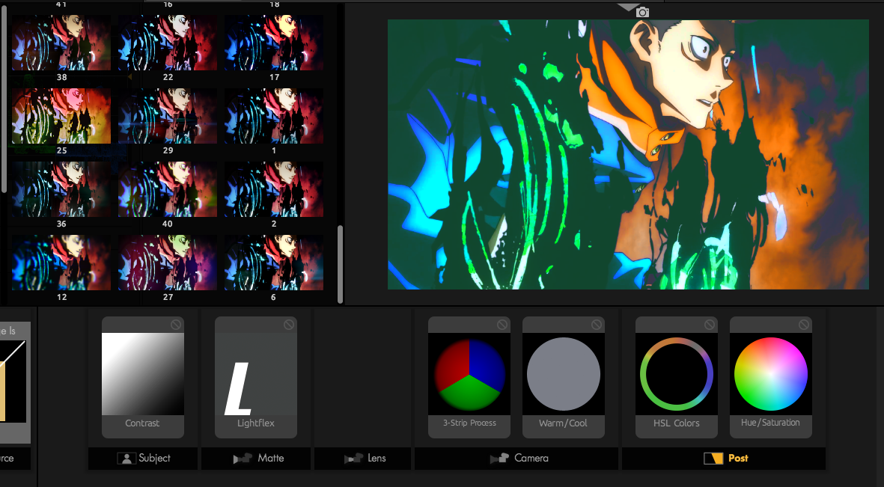Select the look thumbnail labeled 12

(61, 263)
